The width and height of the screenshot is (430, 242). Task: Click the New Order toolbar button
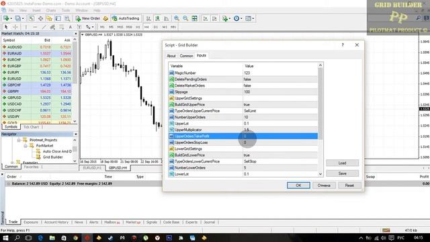[x=88, y=18]
